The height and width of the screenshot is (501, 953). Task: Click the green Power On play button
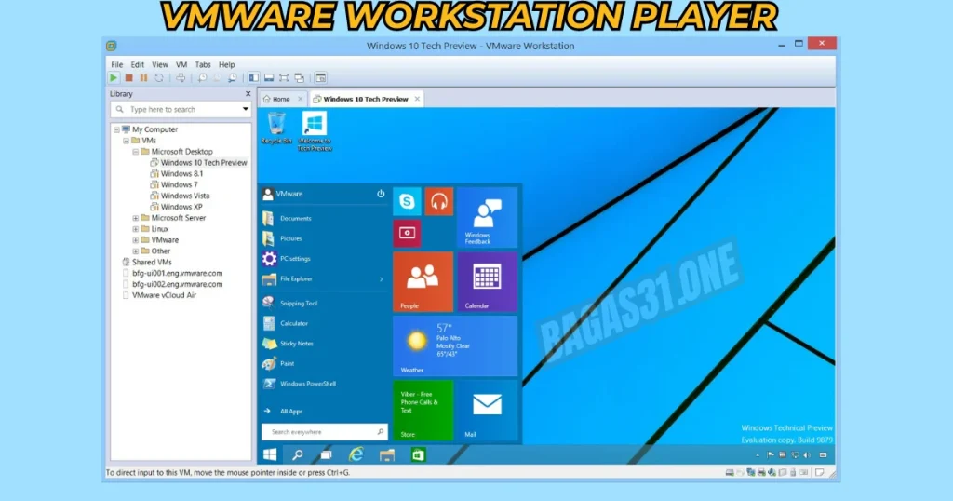coord(113,78)
